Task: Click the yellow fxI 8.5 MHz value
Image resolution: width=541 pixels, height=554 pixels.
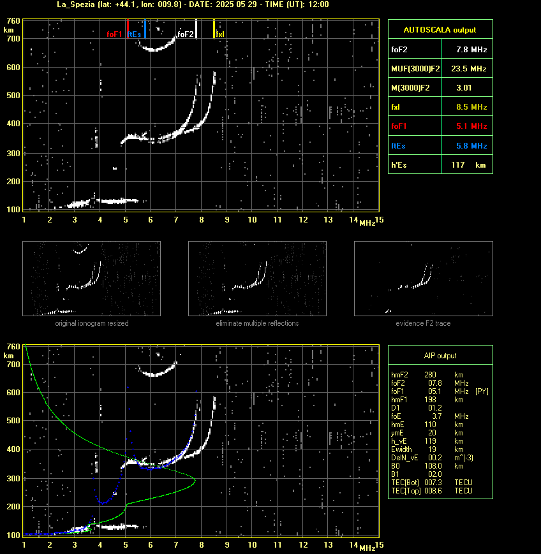Action: point(471,106)
